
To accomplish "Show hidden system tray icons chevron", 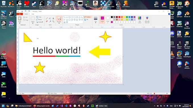I will pyautogui.click(x=154, y=106).
